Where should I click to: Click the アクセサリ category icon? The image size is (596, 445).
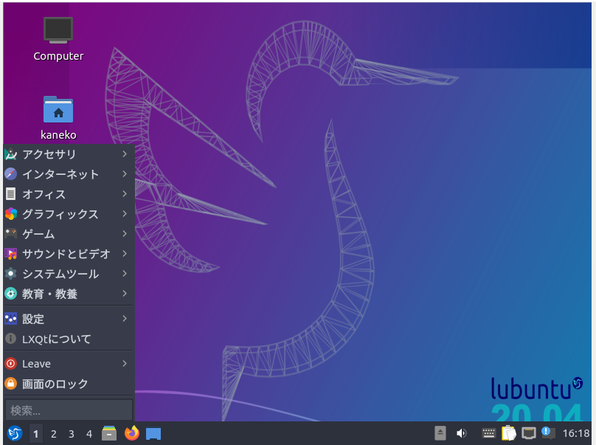[10, 154]
